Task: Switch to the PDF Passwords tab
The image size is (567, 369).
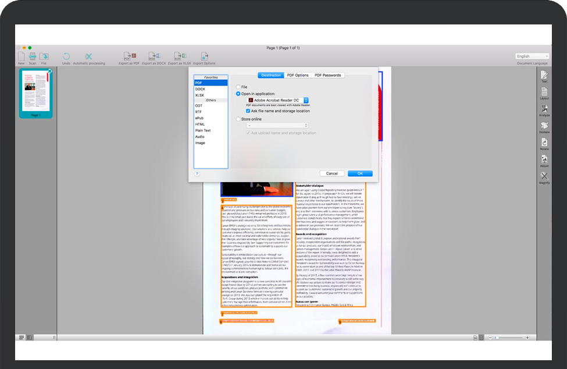Action: pyautogui.click(x=328, y=75)
